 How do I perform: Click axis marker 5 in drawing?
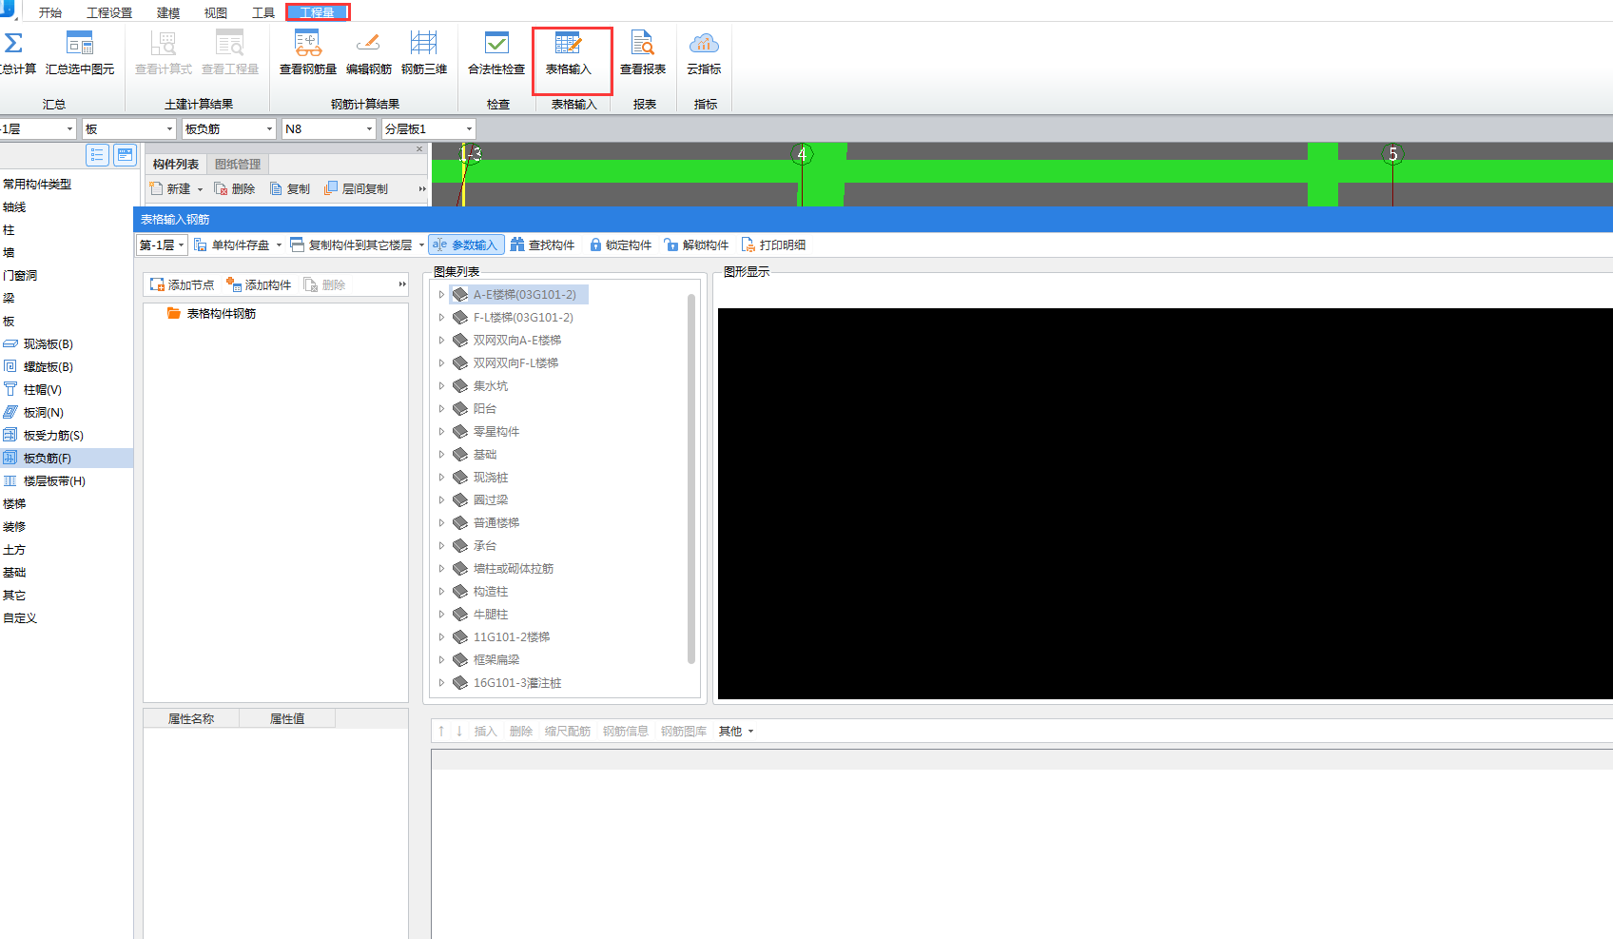tap(1393, 154)
